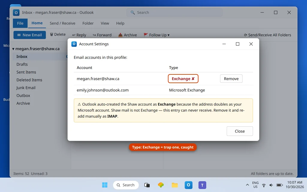The width and height of the screenshot is (307, 192).
Task: Click Delete in the toolbar
Action: click(x=58, y=34)
